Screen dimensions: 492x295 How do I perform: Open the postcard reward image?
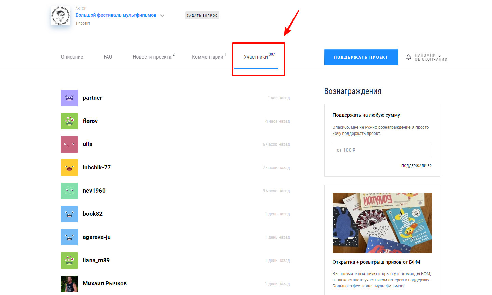point(382,223)
